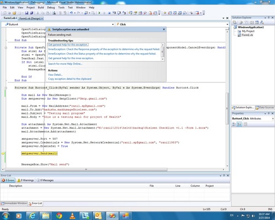
Task: Toggle auto-hide pin on Error List
Action: click(x=224, y=175)
